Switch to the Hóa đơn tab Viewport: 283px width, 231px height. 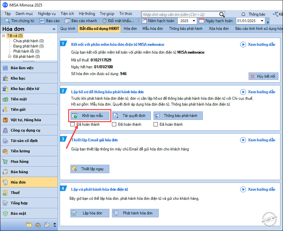(130, 29)
